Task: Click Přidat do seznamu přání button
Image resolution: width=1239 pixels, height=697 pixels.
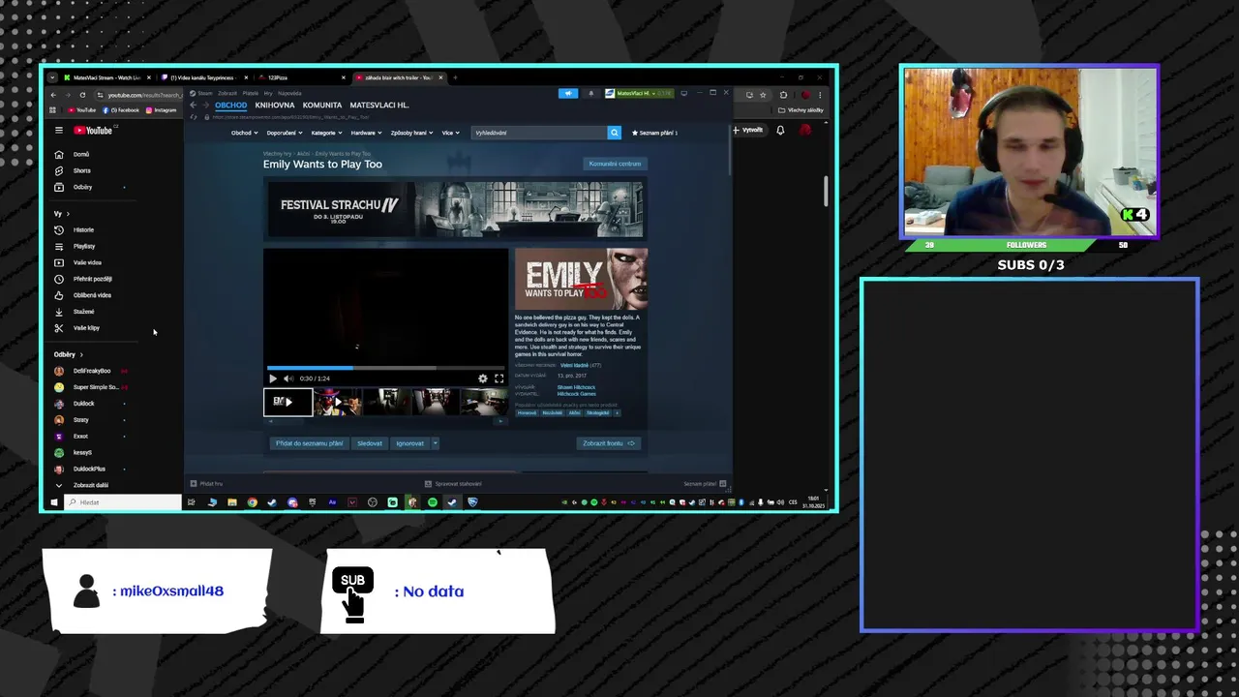Action: tap(310, 443)
